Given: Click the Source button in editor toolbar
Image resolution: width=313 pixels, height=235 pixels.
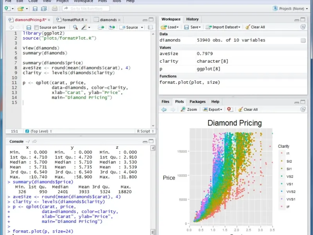Looking at the screenshot, I should (129, 27).
